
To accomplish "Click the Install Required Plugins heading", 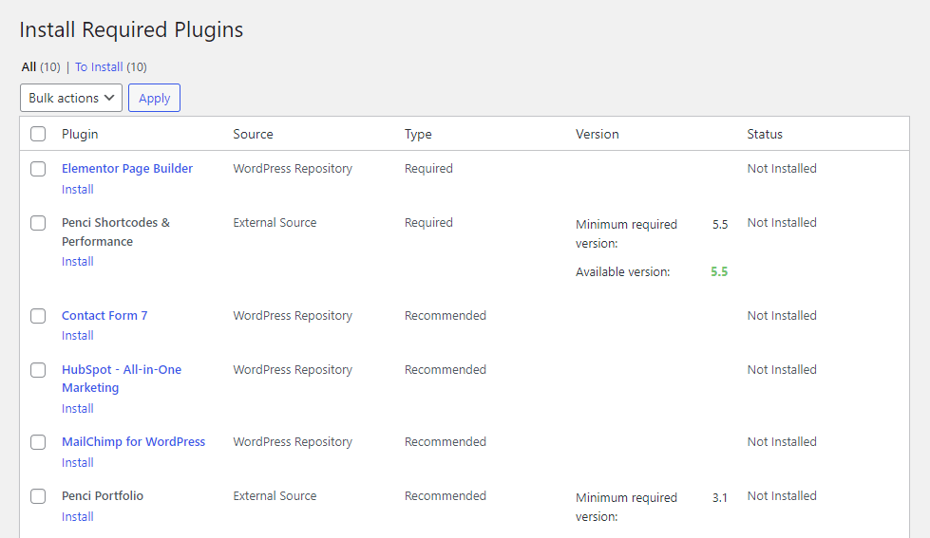I will 131,29.
